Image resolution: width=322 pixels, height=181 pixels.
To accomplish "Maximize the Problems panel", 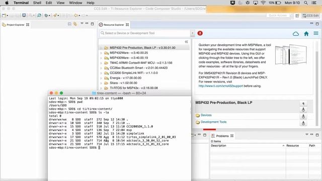I will [317, 135].
